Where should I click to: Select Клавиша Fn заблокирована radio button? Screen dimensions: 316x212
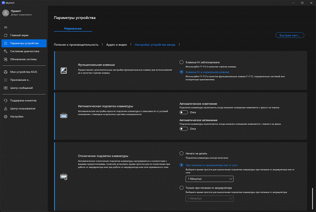click(181, 62)
